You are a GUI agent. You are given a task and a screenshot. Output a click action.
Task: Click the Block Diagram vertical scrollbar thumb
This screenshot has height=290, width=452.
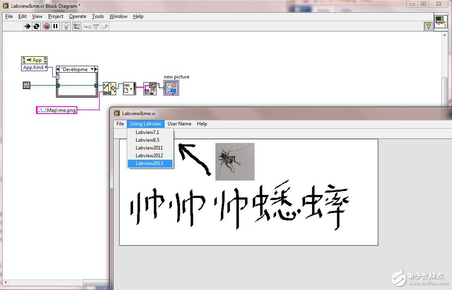[x=445, y=92]
